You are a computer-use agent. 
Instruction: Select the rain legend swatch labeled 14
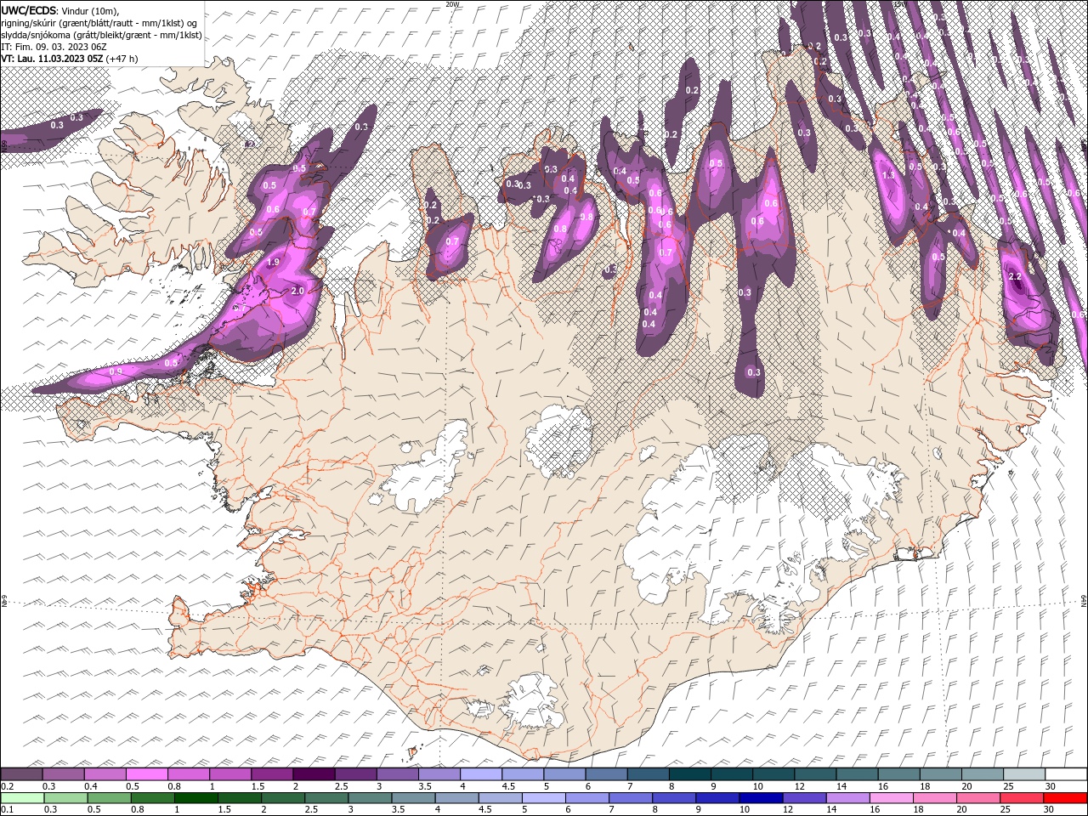[847, 798]
